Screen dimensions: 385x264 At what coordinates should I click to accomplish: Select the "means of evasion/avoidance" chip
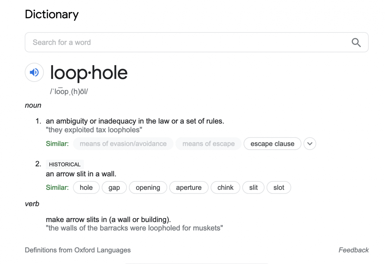pos(123,144)
